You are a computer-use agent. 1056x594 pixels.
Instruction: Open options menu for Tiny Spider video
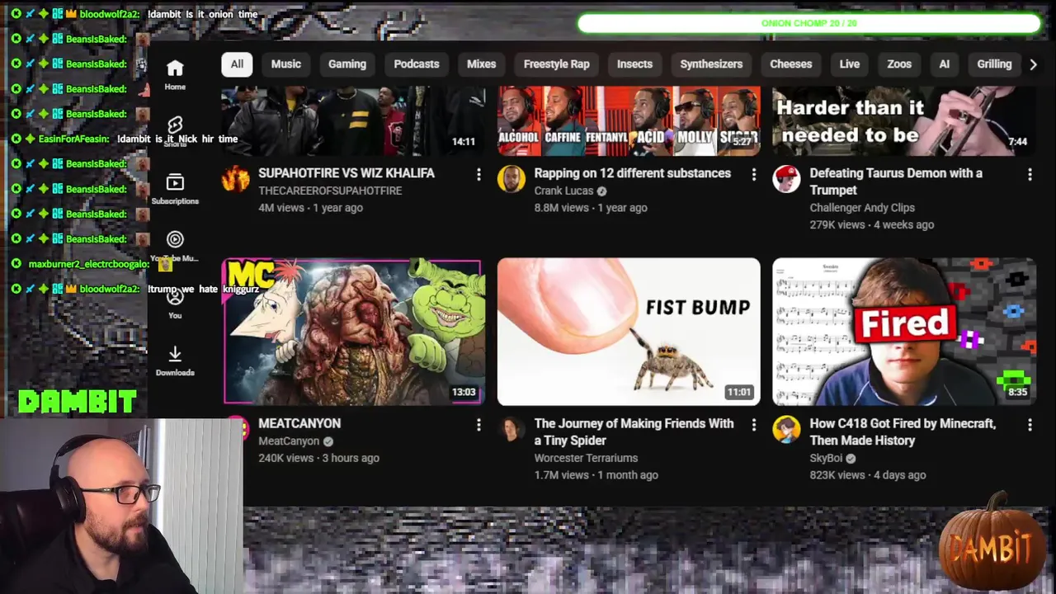[x=753, y=424]
